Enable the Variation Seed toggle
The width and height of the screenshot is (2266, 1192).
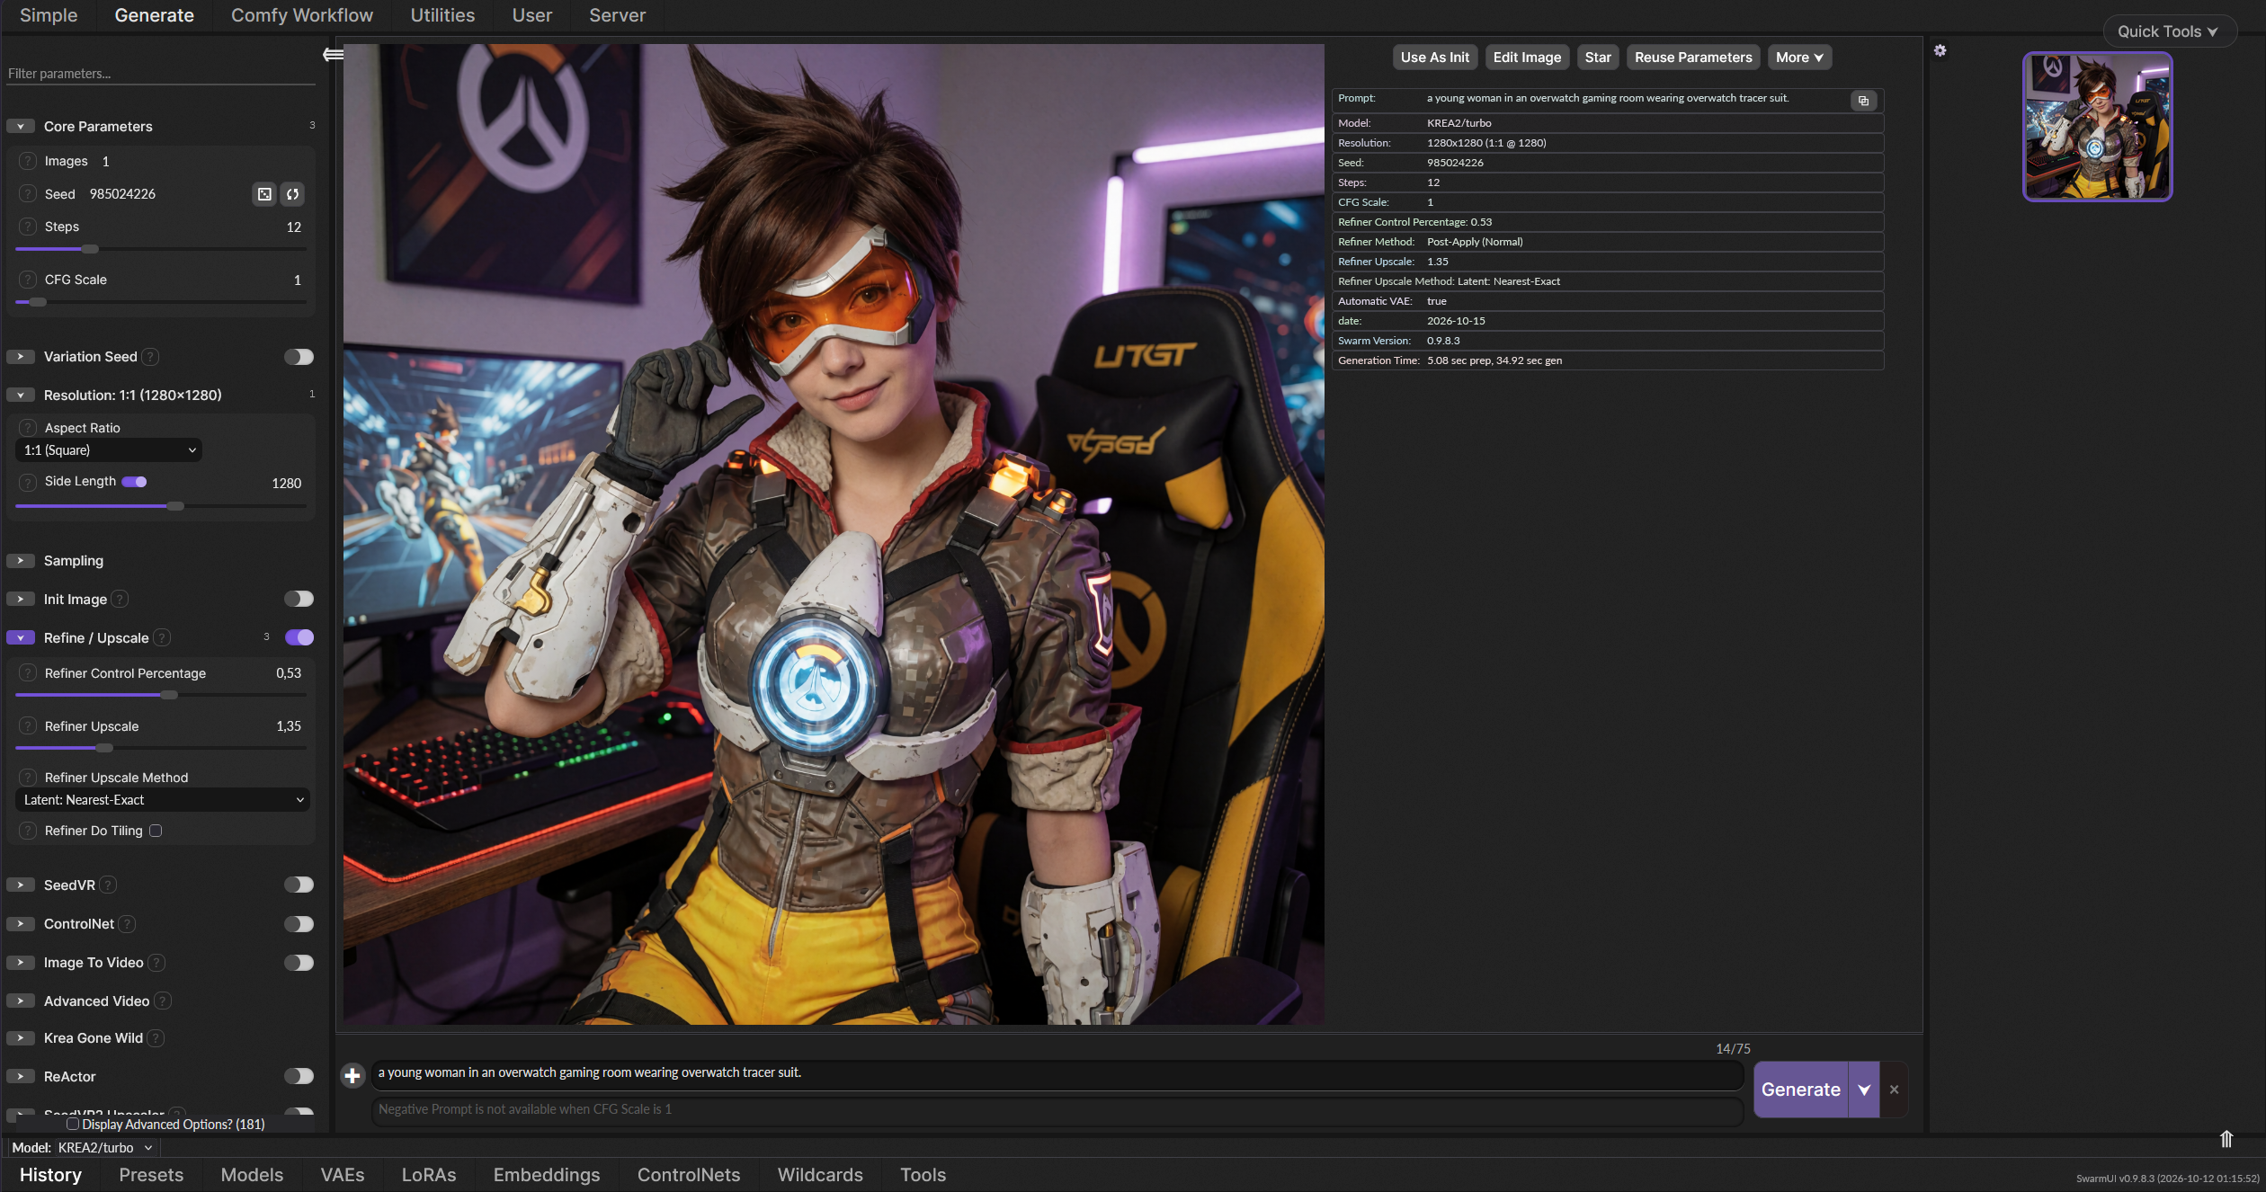[x=299, y=357]
